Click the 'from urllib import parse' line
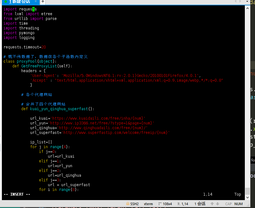255x208 pixels. coord(30,19)
